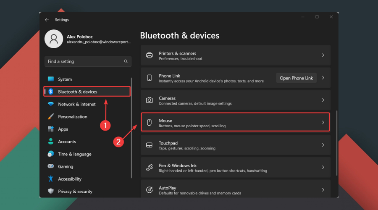Click the AutoPlay icon
The image size is (378, 210).
tap(149, 190)
